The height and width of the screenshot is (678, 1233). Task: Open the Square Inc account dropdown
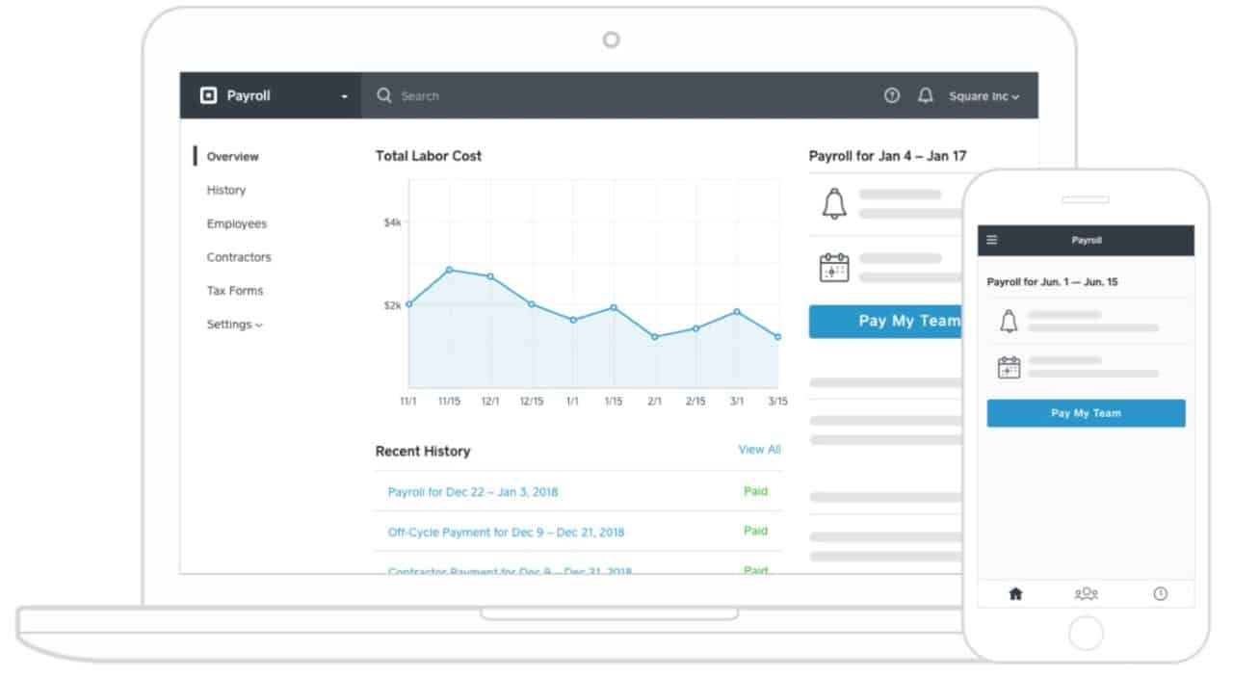pos(982,95)
